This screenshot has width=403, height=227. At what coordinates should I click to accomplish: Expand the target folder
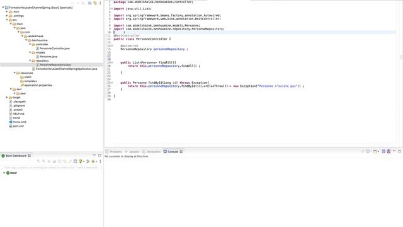7,97
